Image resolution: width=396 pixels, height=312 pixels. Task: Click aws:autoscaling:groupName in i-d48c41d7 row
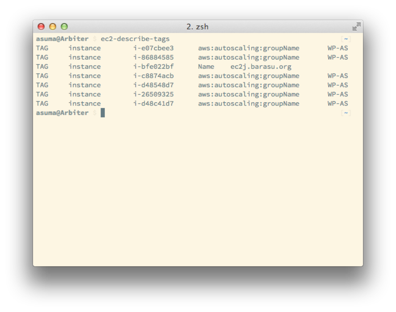coord(249,104)
